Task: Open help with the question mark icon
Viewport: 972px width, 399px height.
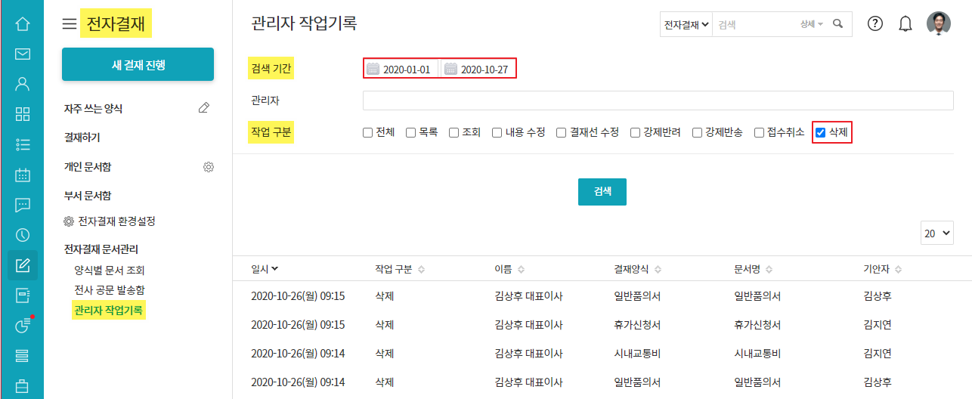Action: coord(875,24)
